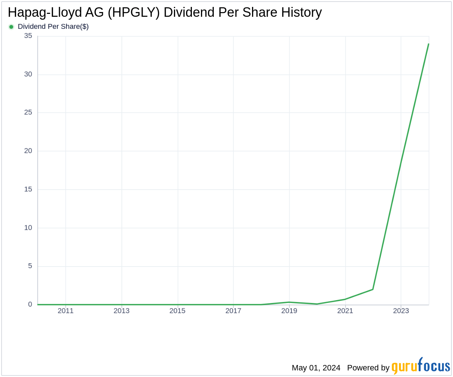Click the 0 y-axis label
The image size is (453, 377).
[30, 304]
